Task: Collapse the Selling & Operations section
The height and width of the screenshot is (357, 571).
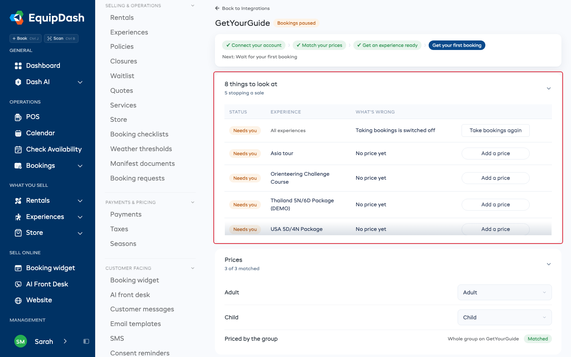Action: (193, 6)
